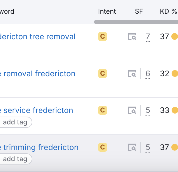Open SERP view for fredericton tree removal

(132, 37)
